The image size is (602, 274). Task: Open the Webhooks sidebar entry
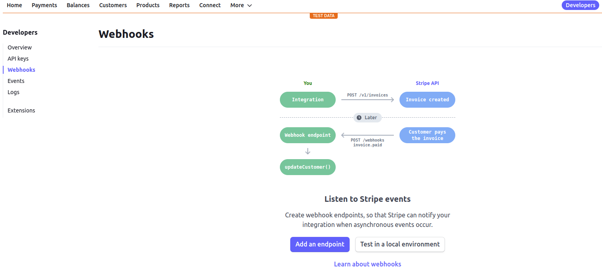tap(21, 69)
